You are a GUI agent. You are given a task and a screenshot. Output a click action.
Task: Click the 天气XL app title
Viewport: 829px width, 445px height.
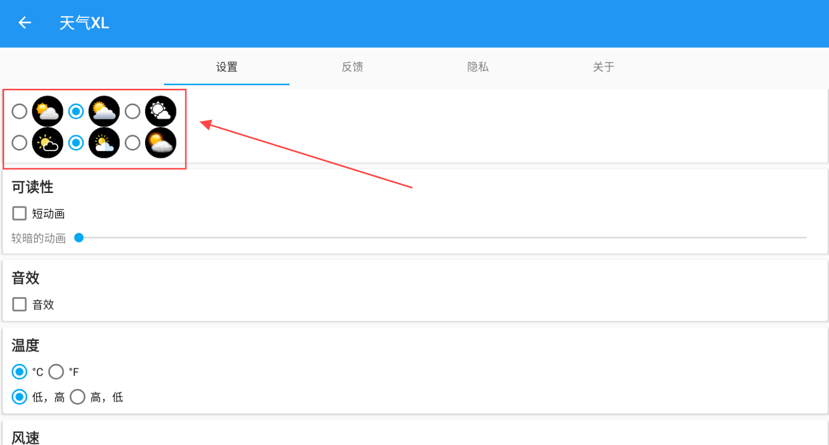84,23
